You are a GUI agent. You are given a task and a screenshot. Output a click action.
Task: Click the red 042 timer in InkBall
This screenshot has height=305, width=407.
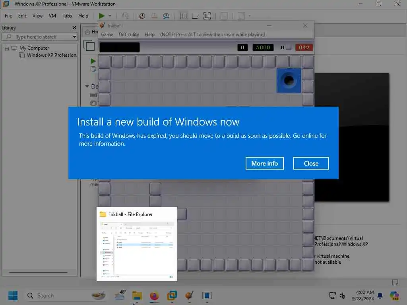[304, 48]
